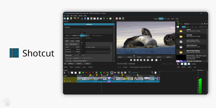Open Properties menu button beside Reverse

[65, 64]
